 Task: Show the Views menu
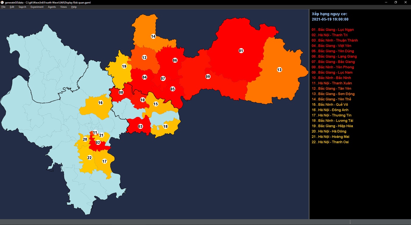63,7
